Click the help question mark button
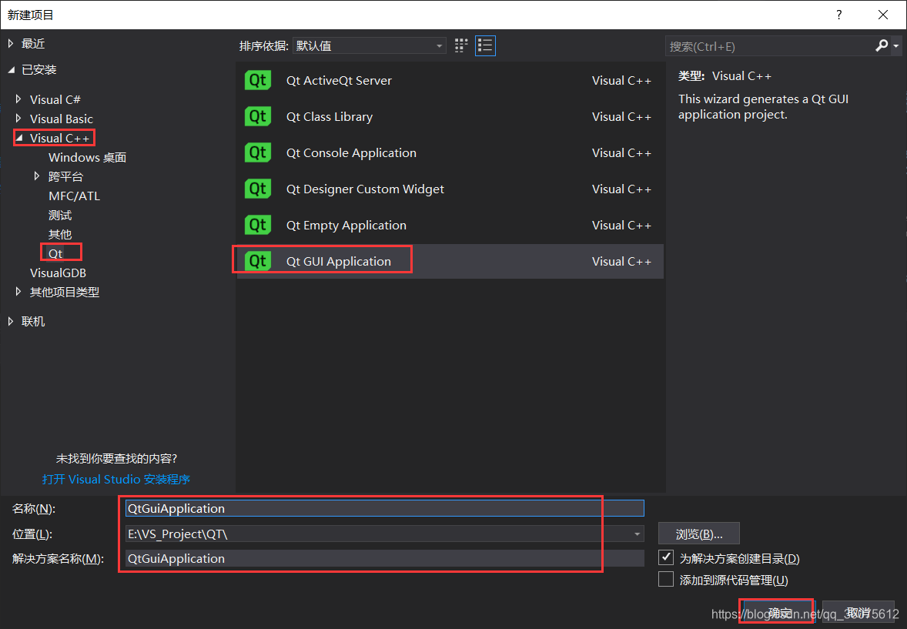Viewport: 907px width, 629px height. click(x=838, y=15)
